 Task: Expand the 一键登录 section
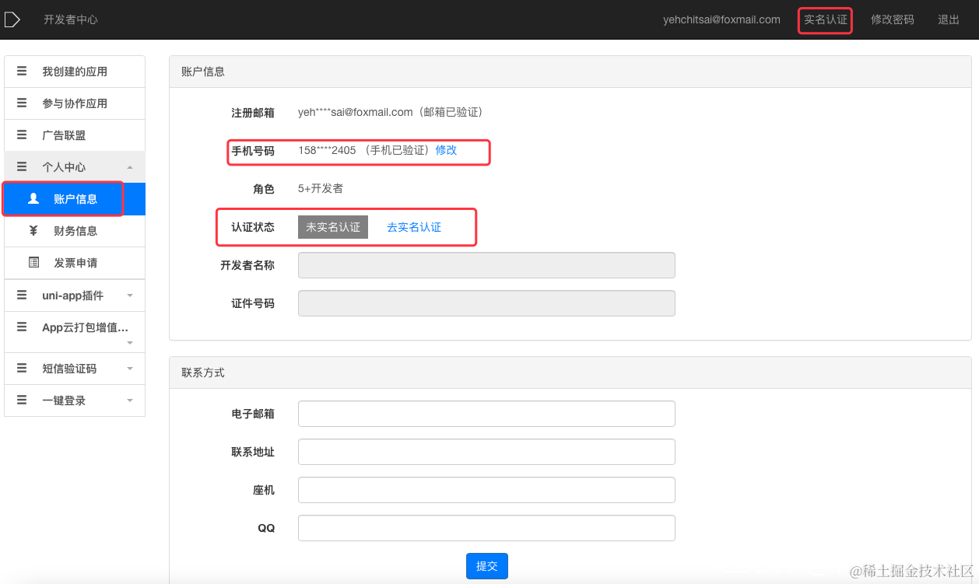pos(129,400)
